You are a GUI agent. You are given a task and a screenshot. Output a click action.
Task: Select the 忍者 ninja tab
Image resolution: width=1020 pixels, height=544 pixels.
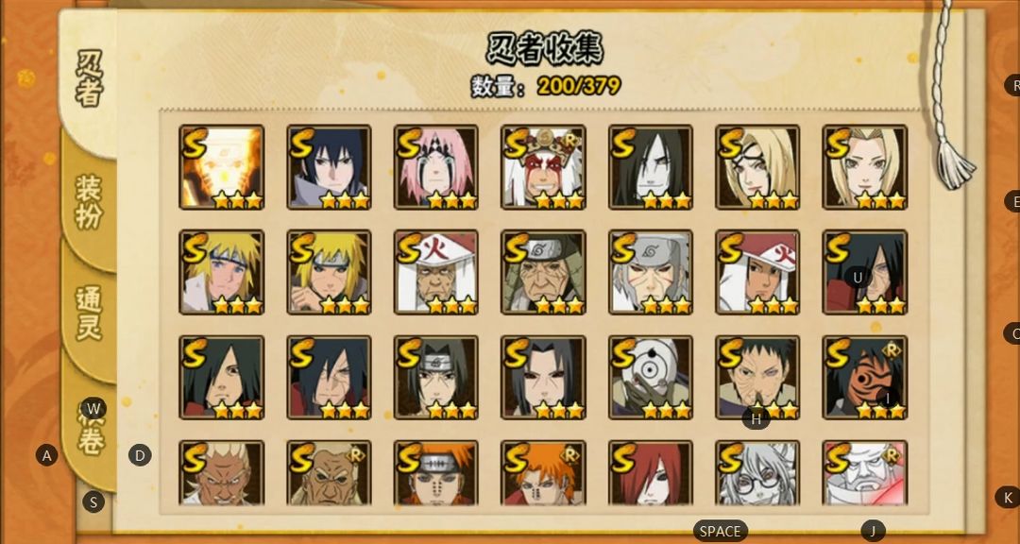pos(89,78)
